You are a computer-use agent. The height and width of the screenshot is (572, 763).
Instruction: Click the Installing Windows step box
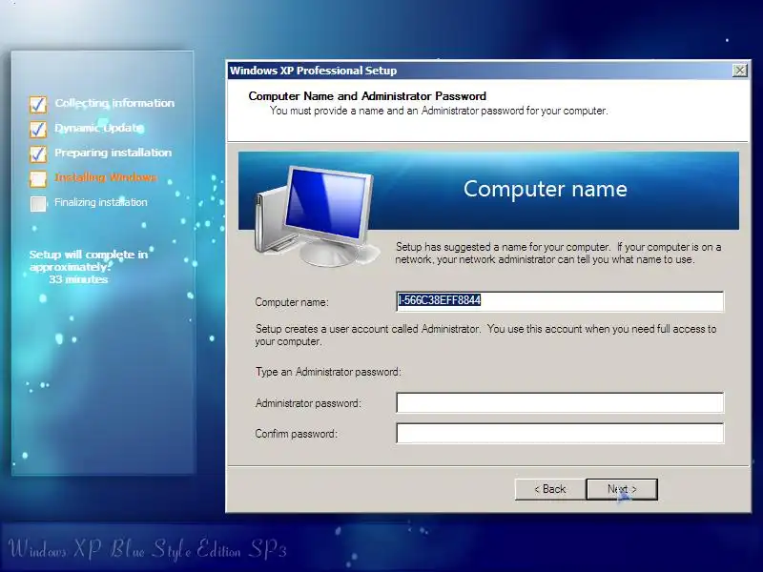pos(38,178)
